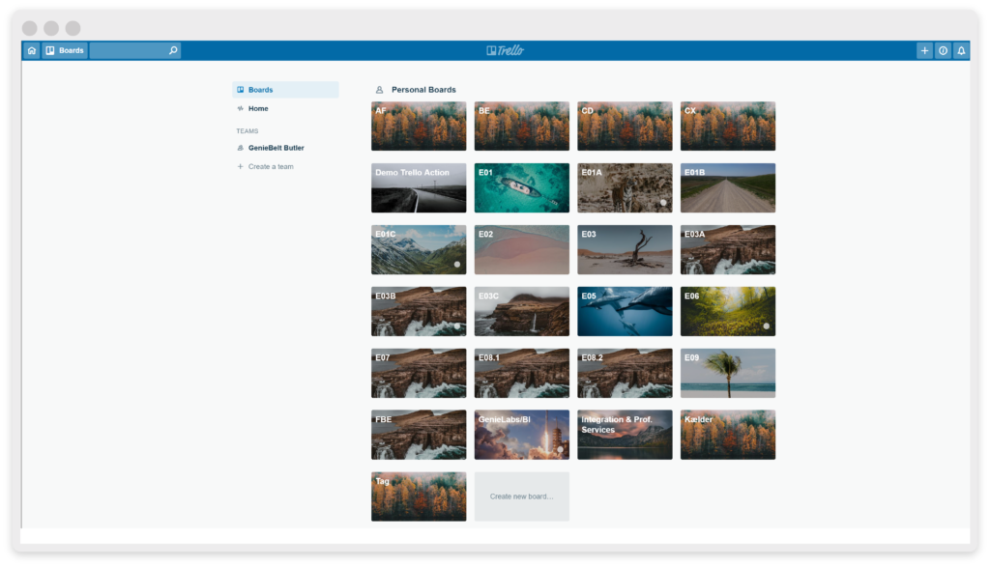Switch to the Boards sidebar tab
This screenshot has height=567, width=990.
click(x=260, y=89)
